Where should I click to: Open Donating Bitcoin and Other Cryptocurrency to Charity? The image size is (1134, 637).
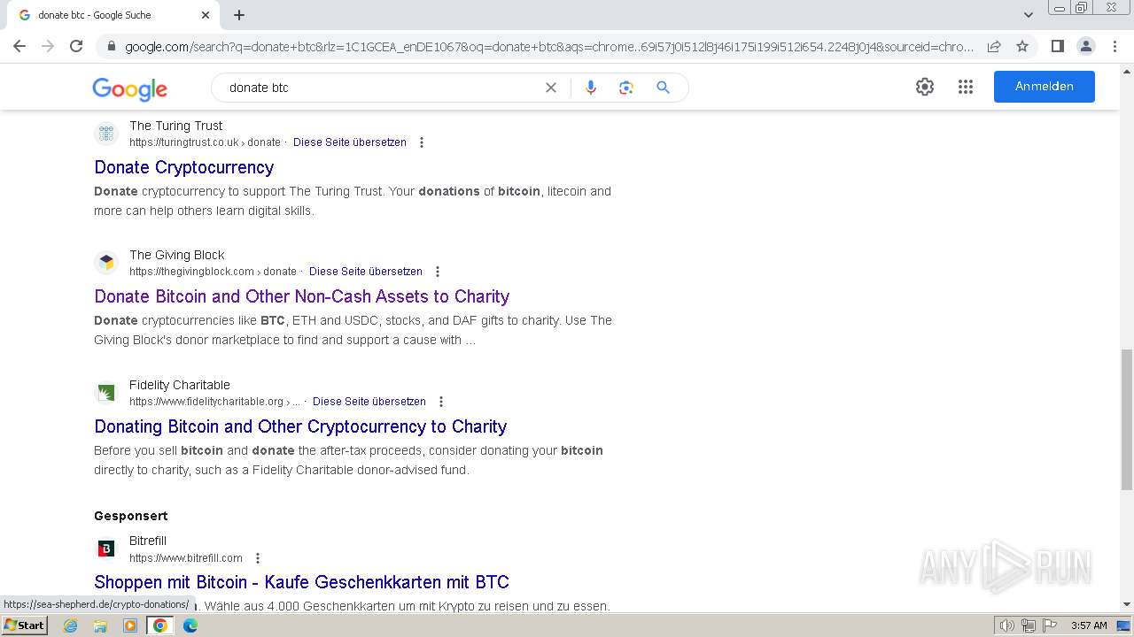[300, 426]
